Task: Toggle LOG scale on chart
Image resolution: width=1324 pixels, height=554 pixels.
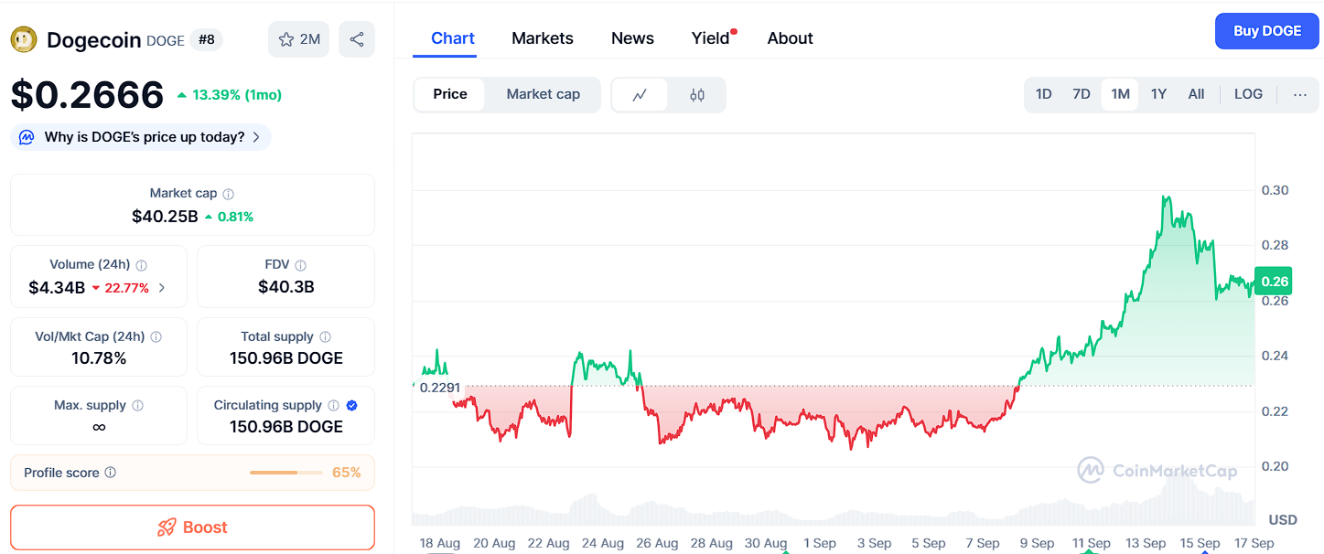Action: (1248, 94)
